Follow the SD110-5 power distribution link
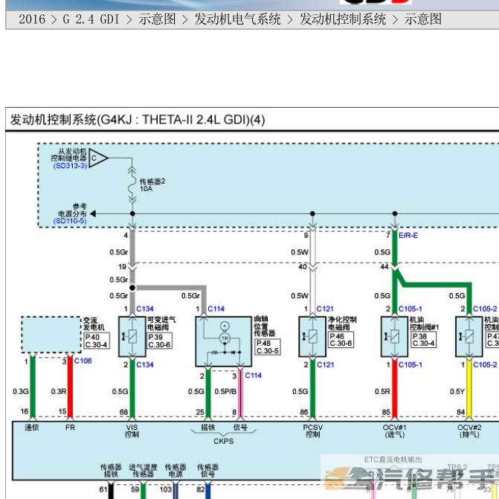Viewport: 499px width, 499px height. tap(70, 221)
